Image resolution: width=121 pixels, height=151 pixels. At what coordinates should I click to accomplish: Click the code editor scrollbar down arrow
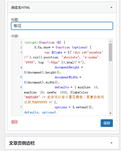click(111, 113)
